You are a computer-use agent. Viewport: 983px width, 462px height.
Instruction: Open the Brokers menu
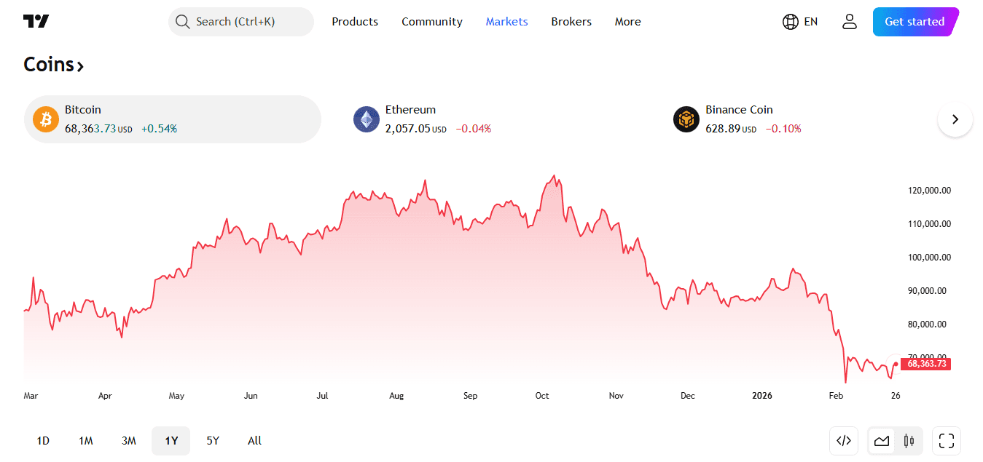click(x=571, y=22)
